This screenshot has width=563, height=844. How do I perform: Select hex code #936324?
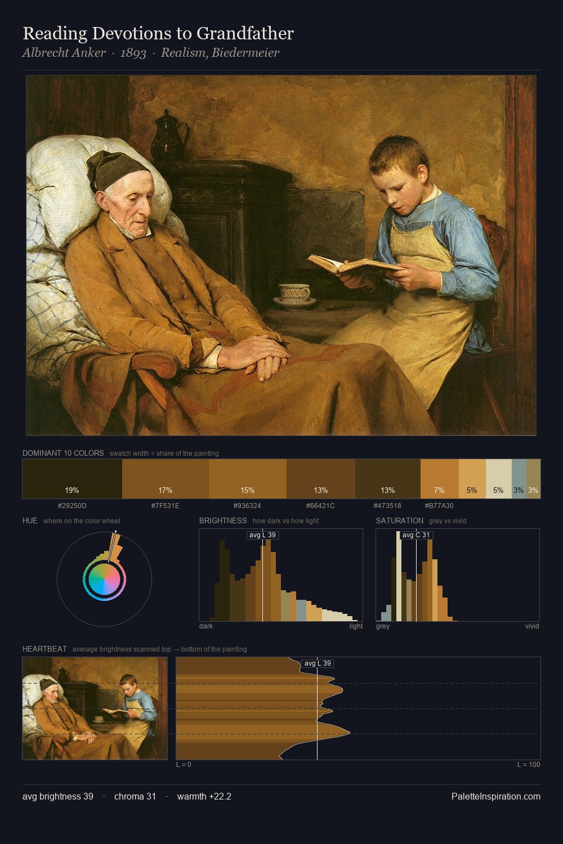coord(248,506)
